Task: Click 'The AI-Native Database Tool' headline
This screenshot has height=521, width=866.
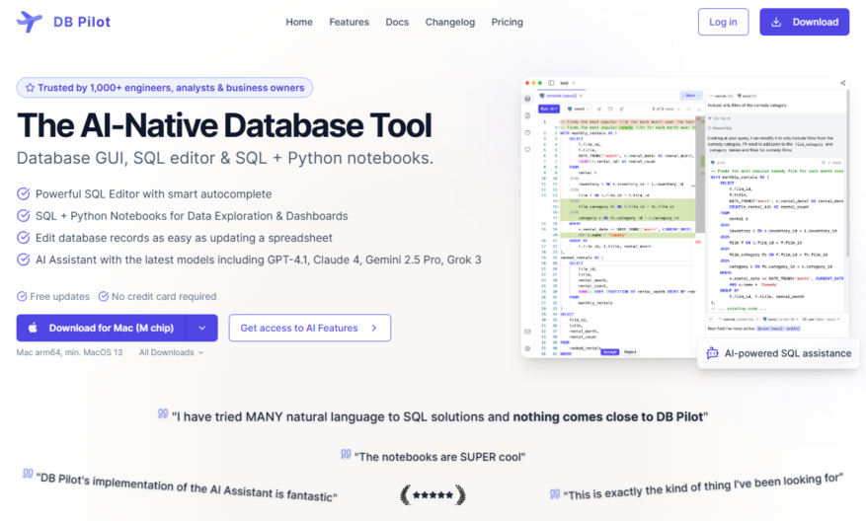Action: click(x=224, y=125)
